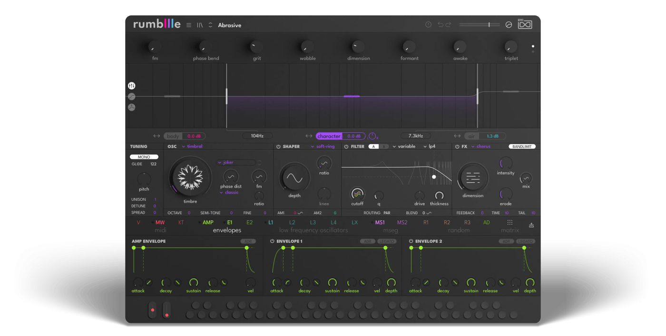Toggle the Envelope 1 power button

point(272,241)
